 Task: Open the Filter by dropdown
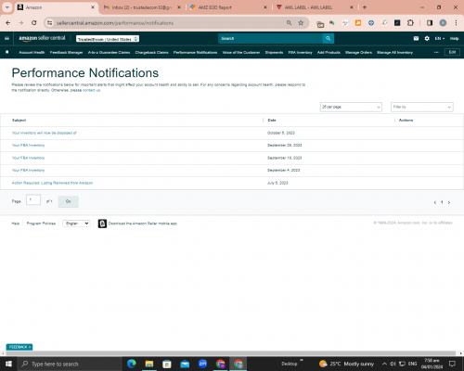pos(422,107)
